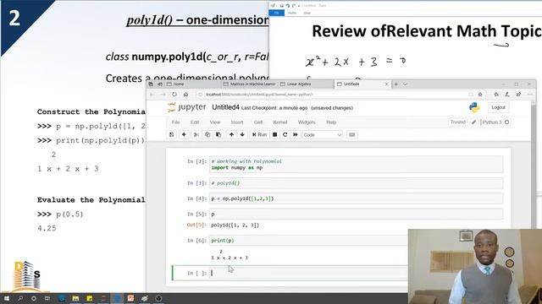Select the # poly1d() comment cell
The width and height of the screenshot is (542, 304).
pos(356,183)
